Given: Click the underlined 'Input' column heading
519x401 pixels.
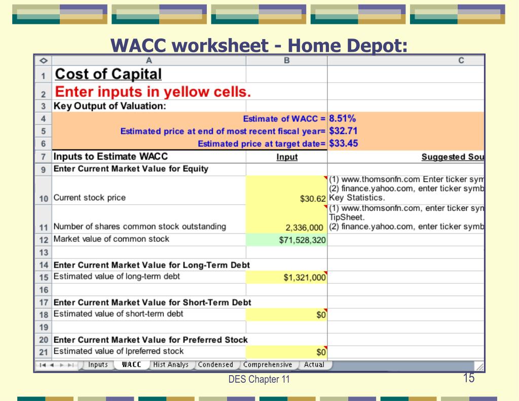Looking at the screenshot, I should pyautogui.click(x=287, y=157).
